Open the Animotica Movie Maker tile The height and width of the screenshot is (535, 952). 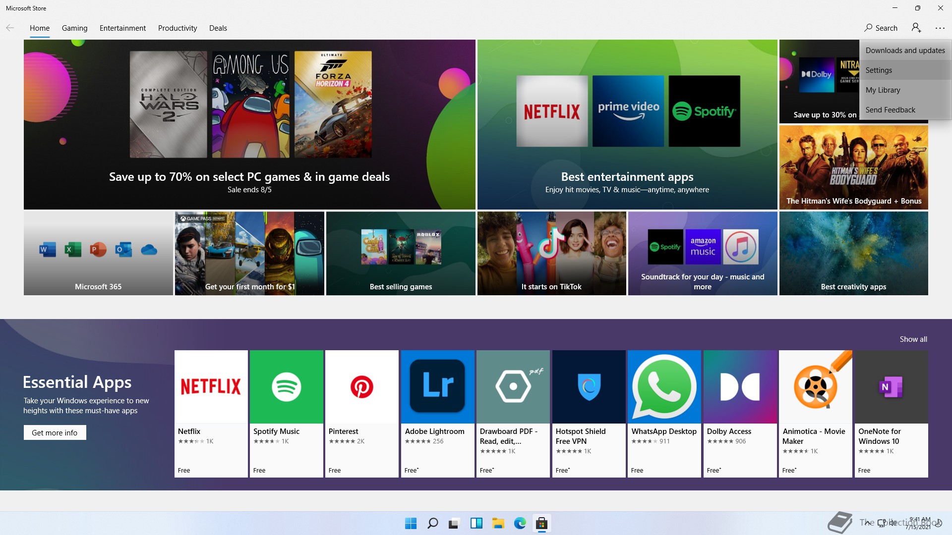click(816, 414)
